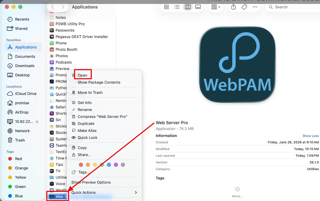Click the Search field
This screenshot has height=201, width=320.
pos(293,7)
